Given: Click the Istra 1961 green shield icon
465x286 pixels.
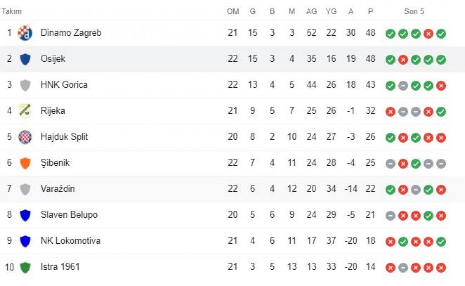Looking at the screenshot, I should 25,267.
